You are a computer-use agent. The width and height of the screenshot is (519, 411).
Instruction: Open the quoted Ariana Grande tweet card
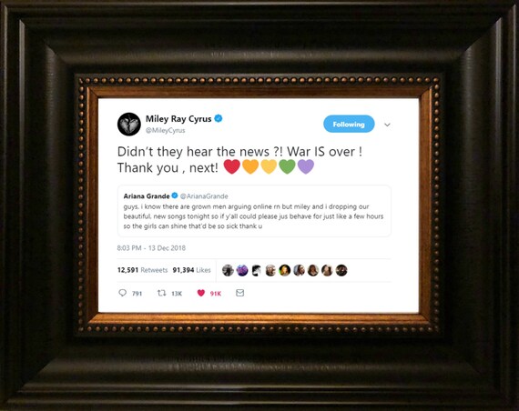pyautogui.click(x=254, y=211)
